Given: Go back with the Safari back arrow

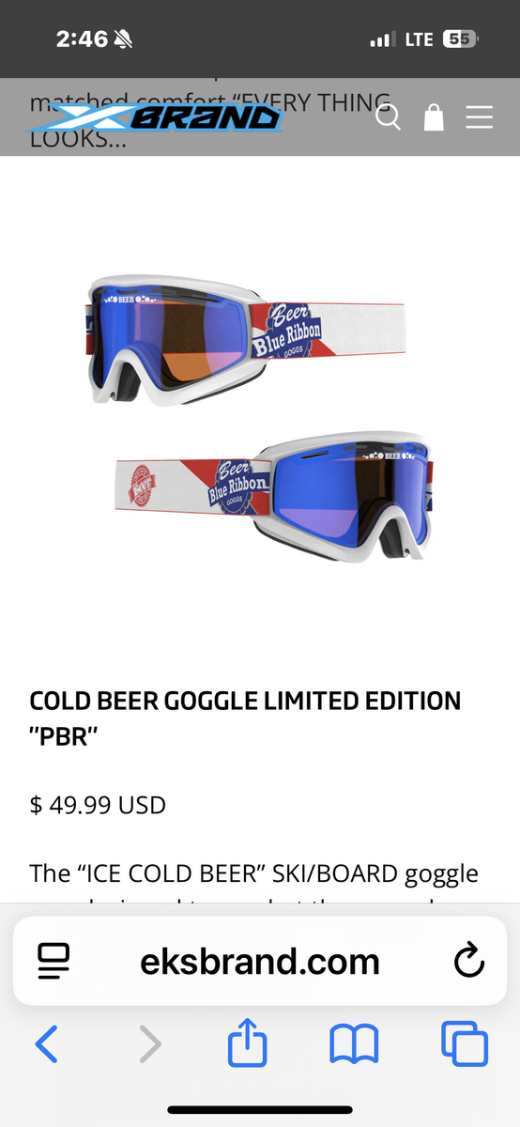Looking at the screenshot, I should [46, 1043].
